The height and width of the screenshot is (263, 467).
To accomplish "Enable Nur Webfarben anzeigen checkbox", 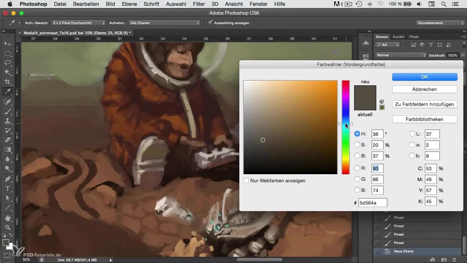I will tap(246, 180).
